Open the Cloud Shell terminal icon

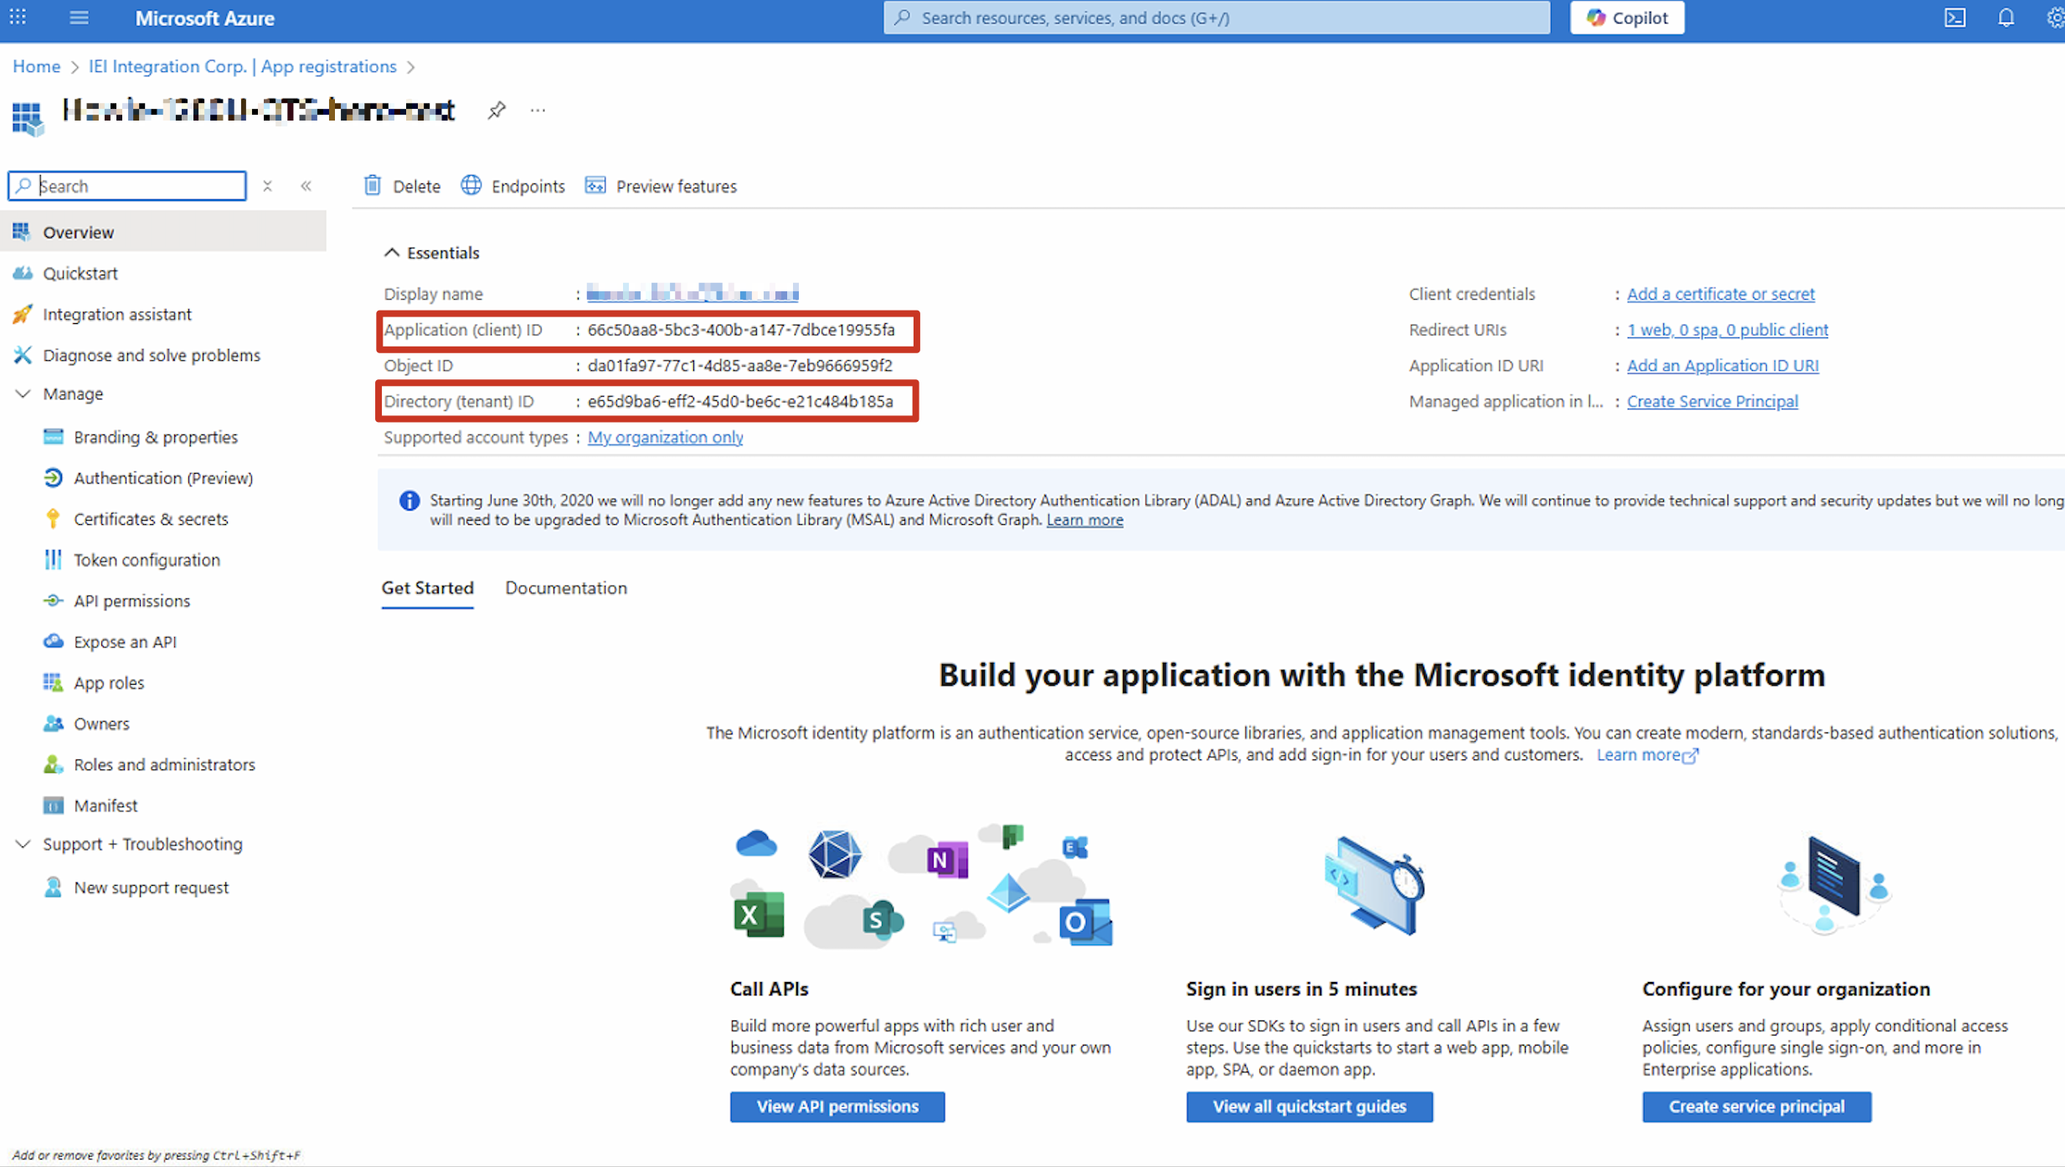tap(1954, 18)
